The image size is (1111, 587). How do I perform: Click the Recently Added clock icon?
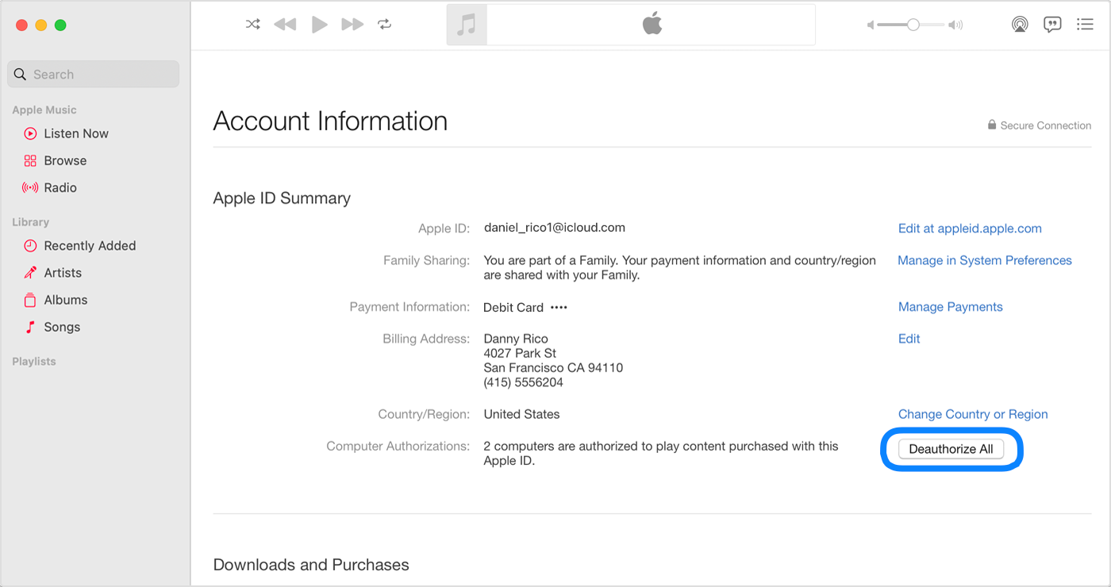[30, 246]
